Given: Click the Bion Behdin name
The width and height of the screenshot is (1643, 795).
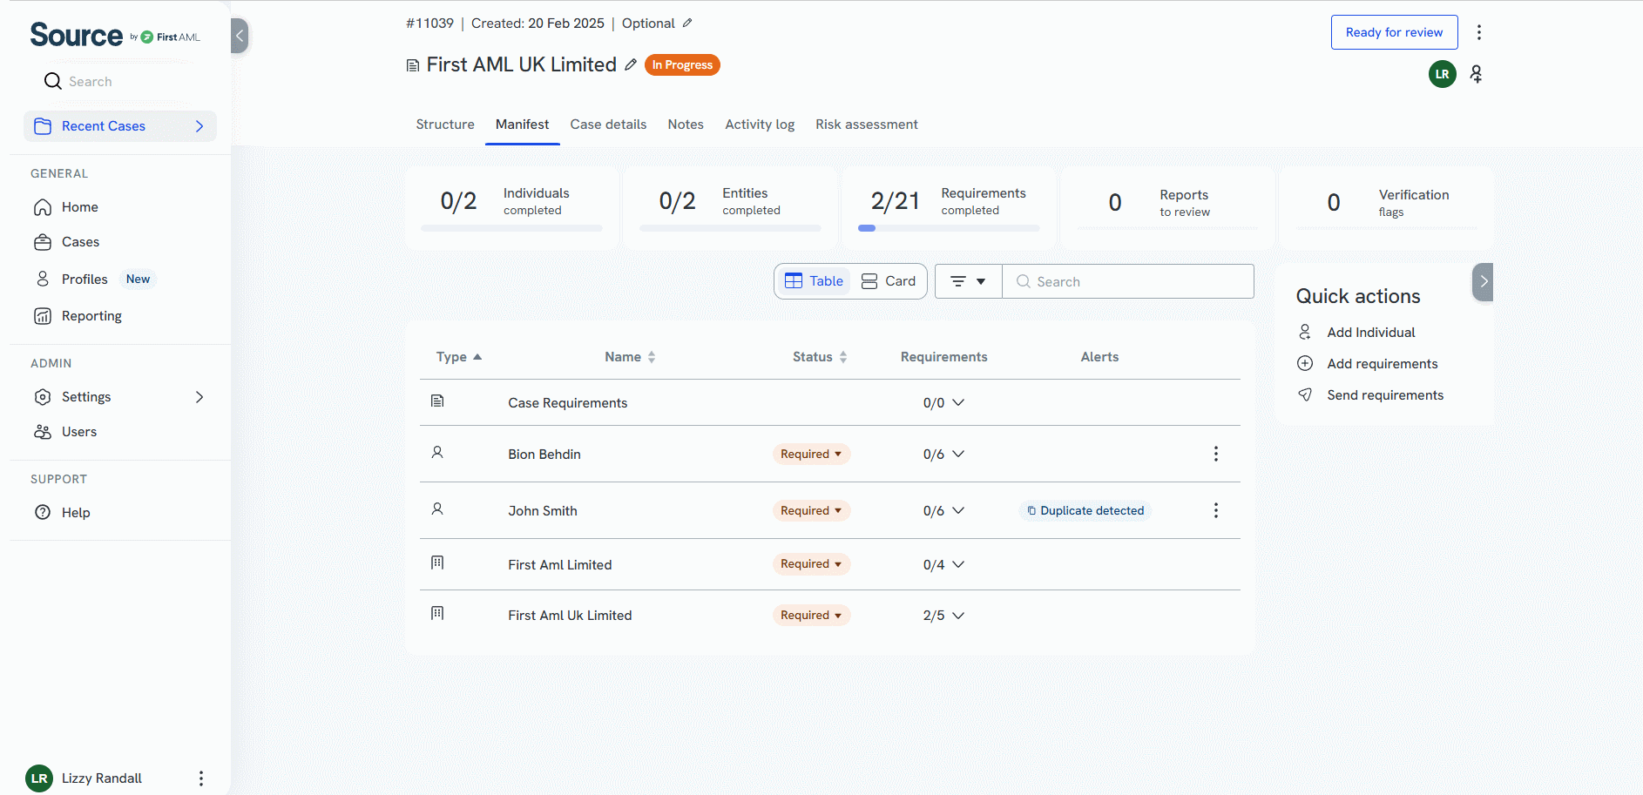Looking at the screenshot, I should pyautogui.click(x=544, y=455).
